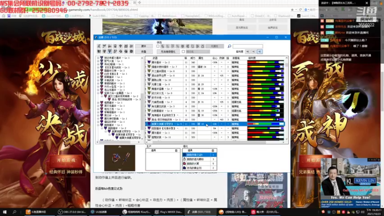This screenshot has height=216, width=384.
Task: Select the Insect Glaive weapon type icon
Action: click(x=115, y=52)
